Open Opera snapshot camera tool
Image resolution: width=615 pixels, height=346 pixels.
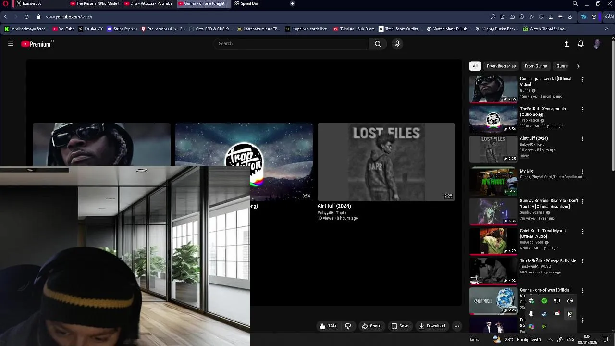pyautogui.click(x=512, y=17)
